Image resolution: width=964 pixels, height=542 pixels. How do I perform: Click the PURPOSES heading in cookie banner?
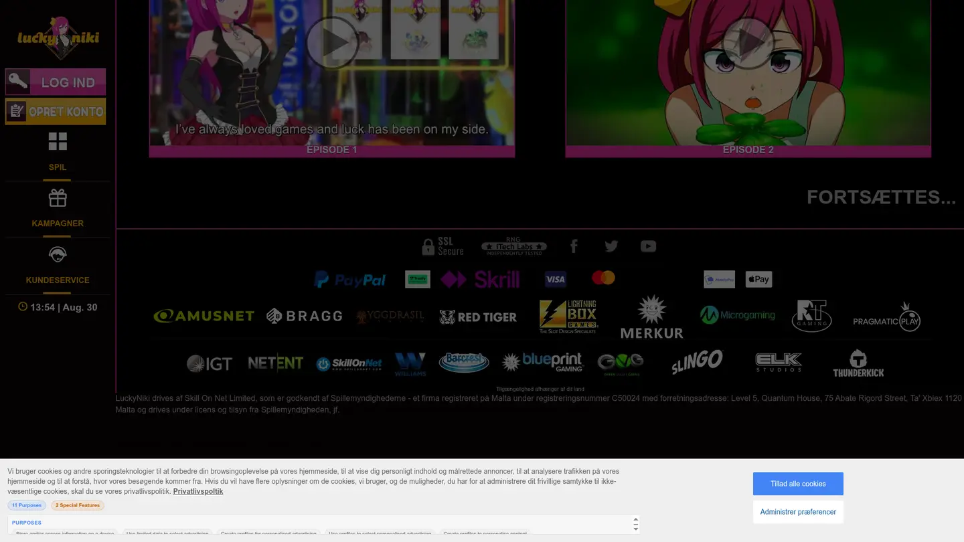click(27, 523)
